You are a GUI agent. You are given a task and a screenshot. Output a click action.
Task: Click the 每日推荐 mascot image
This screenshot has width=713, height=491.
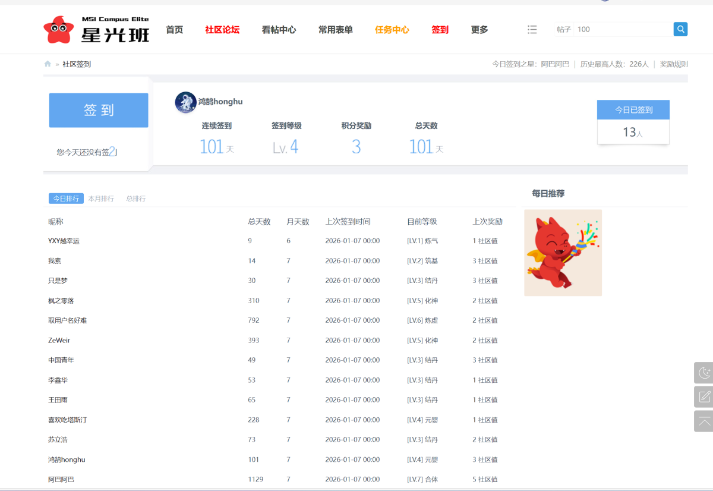(x=563, y=253)
